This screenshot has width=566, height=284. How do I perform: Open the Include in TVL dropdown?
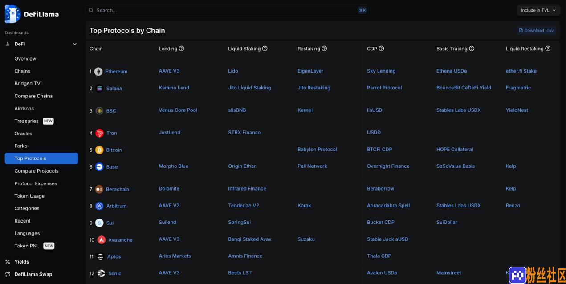[x=538, y=10]
